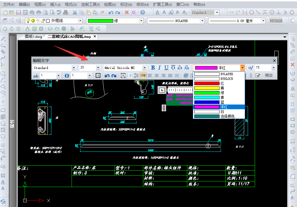297x207 pixels.
Task: Click the match properties brush icon
Action: (102, 13)
